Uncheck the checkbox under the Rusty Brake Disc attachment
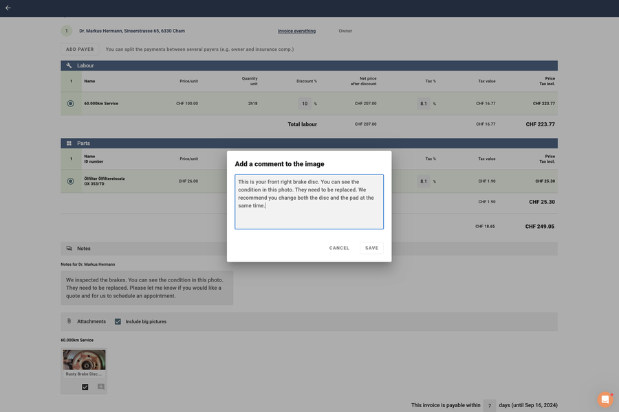The height and width of the screenshot is (412, 619). point(85,387)
